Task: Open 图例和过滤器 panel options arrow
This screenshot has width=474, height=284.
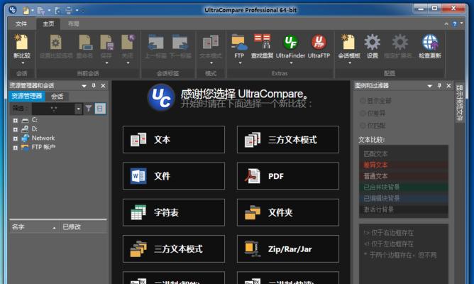Action: coord(429,86)
